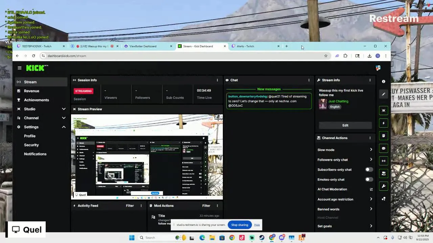Open Profile settings in the sidebar

pos(30,136)
